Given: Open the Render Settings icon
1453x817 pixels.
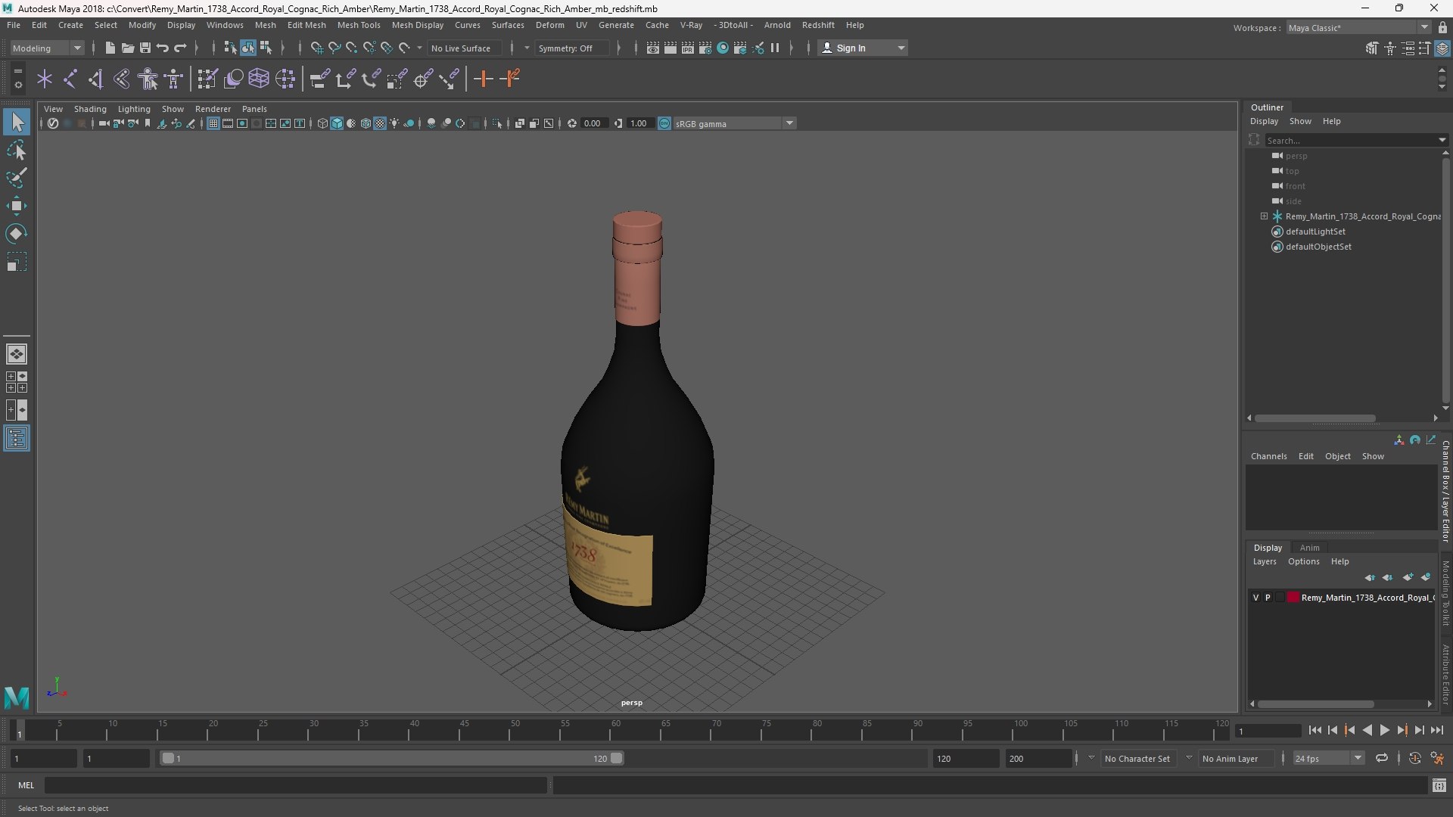Looking at the screenshot, I should coord(705,48).
